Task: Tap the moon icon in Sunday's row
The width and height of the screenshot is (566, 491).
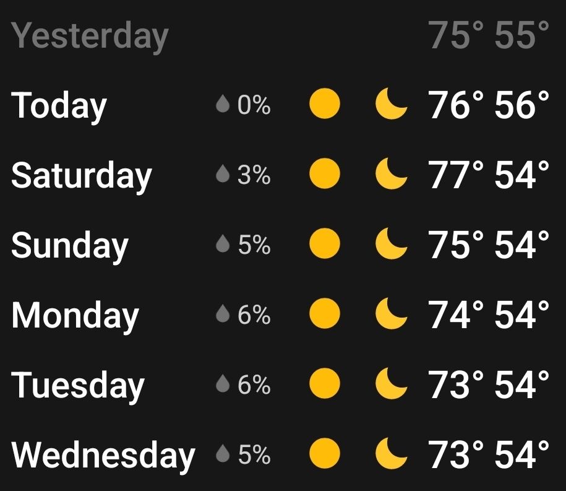Action: [x=392, y=243]
